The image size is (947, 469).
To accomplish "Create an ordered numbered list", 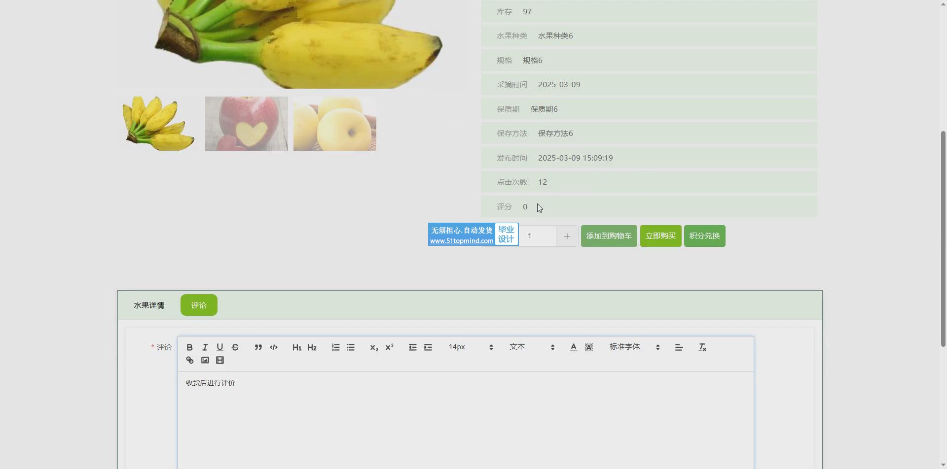I will (x=335, y=347).
